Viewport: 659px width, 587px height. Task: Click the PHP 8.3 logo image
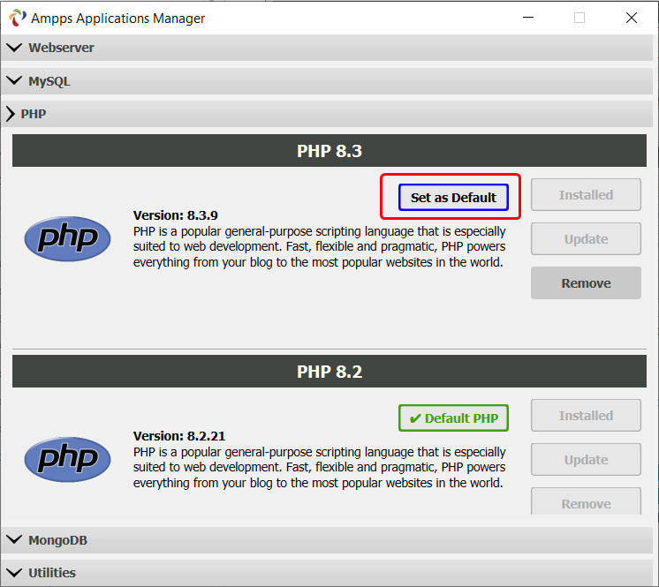[x=68, y=239]
